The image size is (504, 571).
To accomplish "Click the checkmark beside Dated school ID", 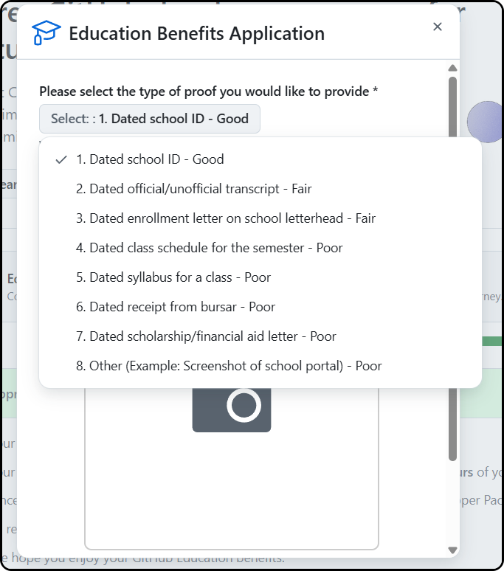I will pyautogui.click(x=61, y=159).
